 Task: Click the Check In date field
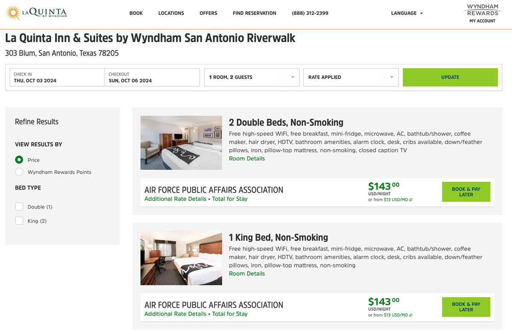pyautogui.click(x=57, y=77)
